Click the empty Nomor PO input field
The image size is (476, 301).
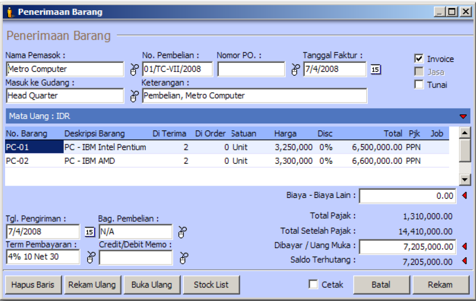point(251,69)
